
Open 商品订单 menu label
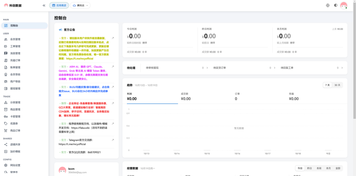[x=15, y=131]
